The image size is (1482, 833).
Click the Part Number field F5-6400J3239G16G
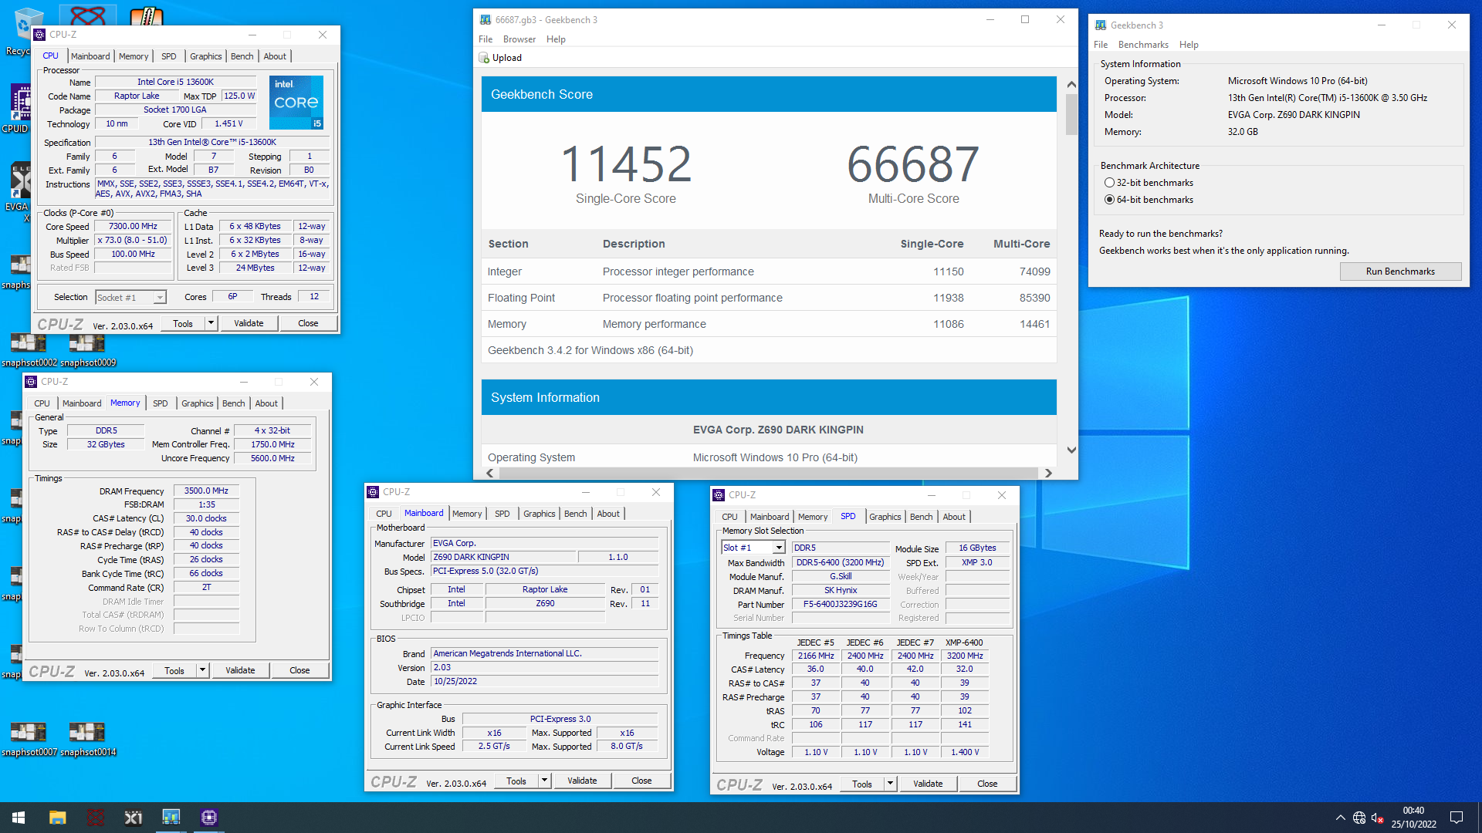[x=841, y=605]
